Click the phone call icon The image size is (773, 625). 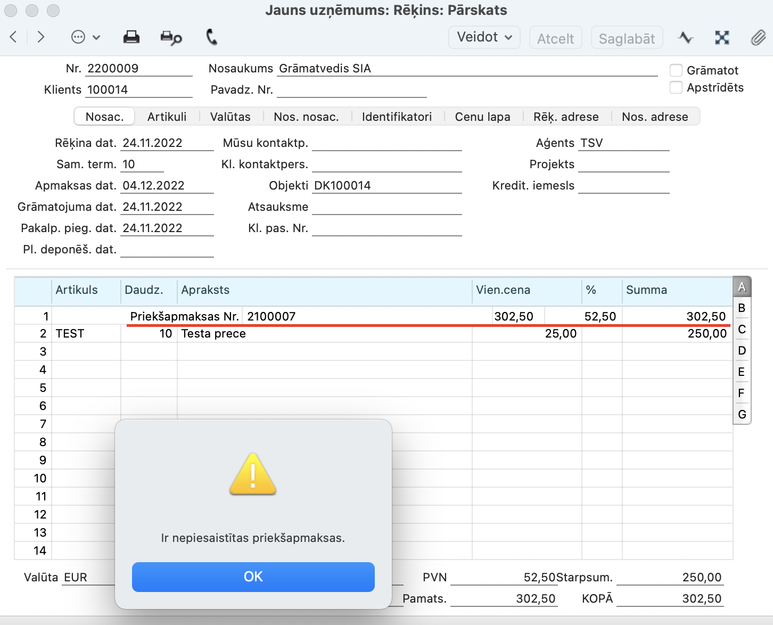click(211, 37)
